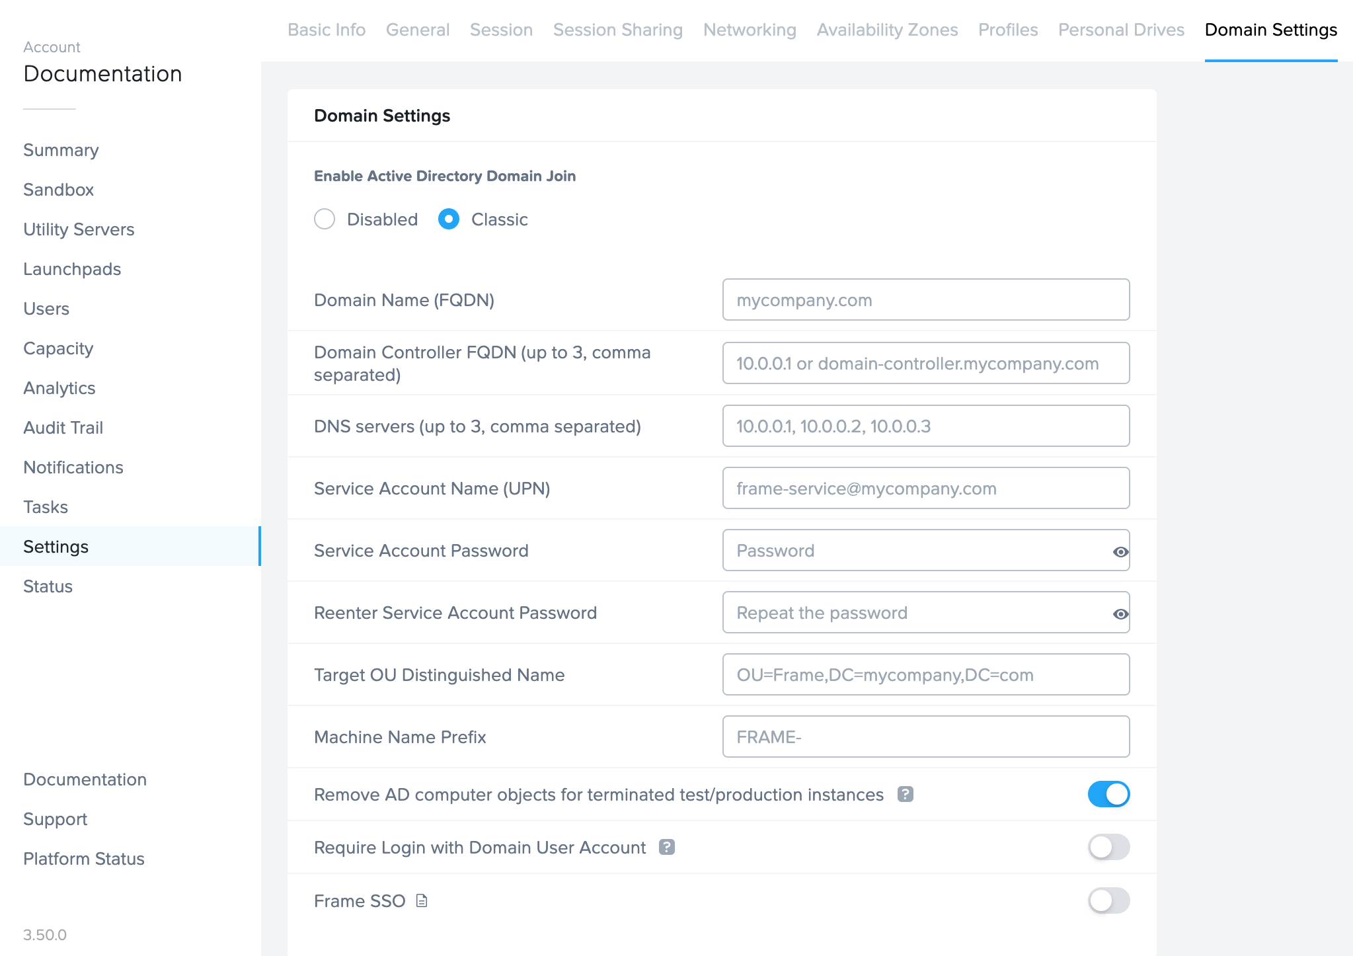Turn on the Frame SSO switch

click(1108, 900)
